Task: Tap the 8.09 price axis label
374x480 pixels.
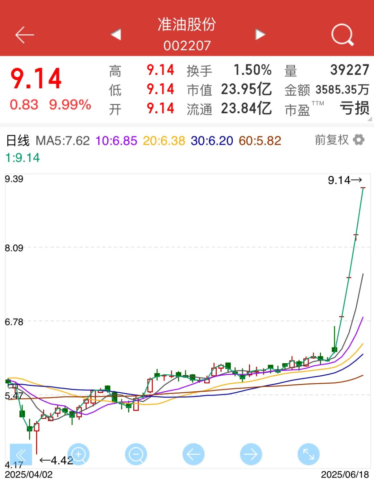Action: [x=14, y=248]
